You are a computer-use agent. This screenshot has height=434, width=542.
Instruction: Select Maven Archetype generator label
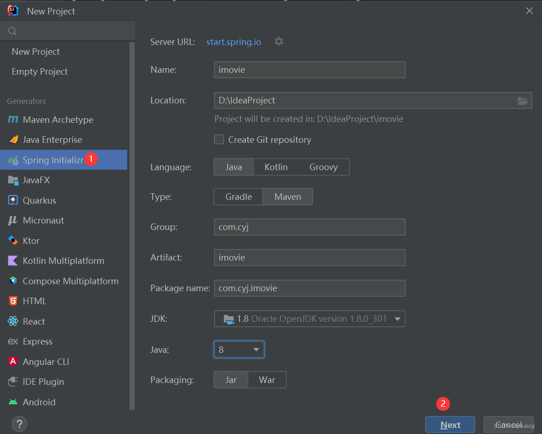point(58,120)
